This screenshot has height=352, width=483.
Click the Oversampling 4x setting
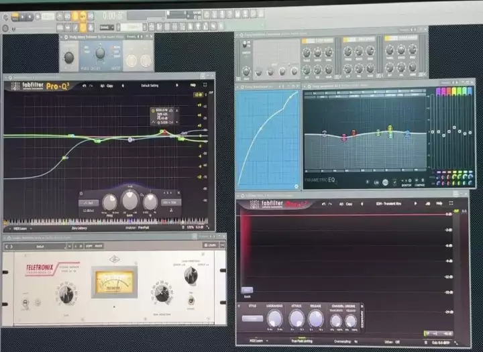click(x=345, y=341)
